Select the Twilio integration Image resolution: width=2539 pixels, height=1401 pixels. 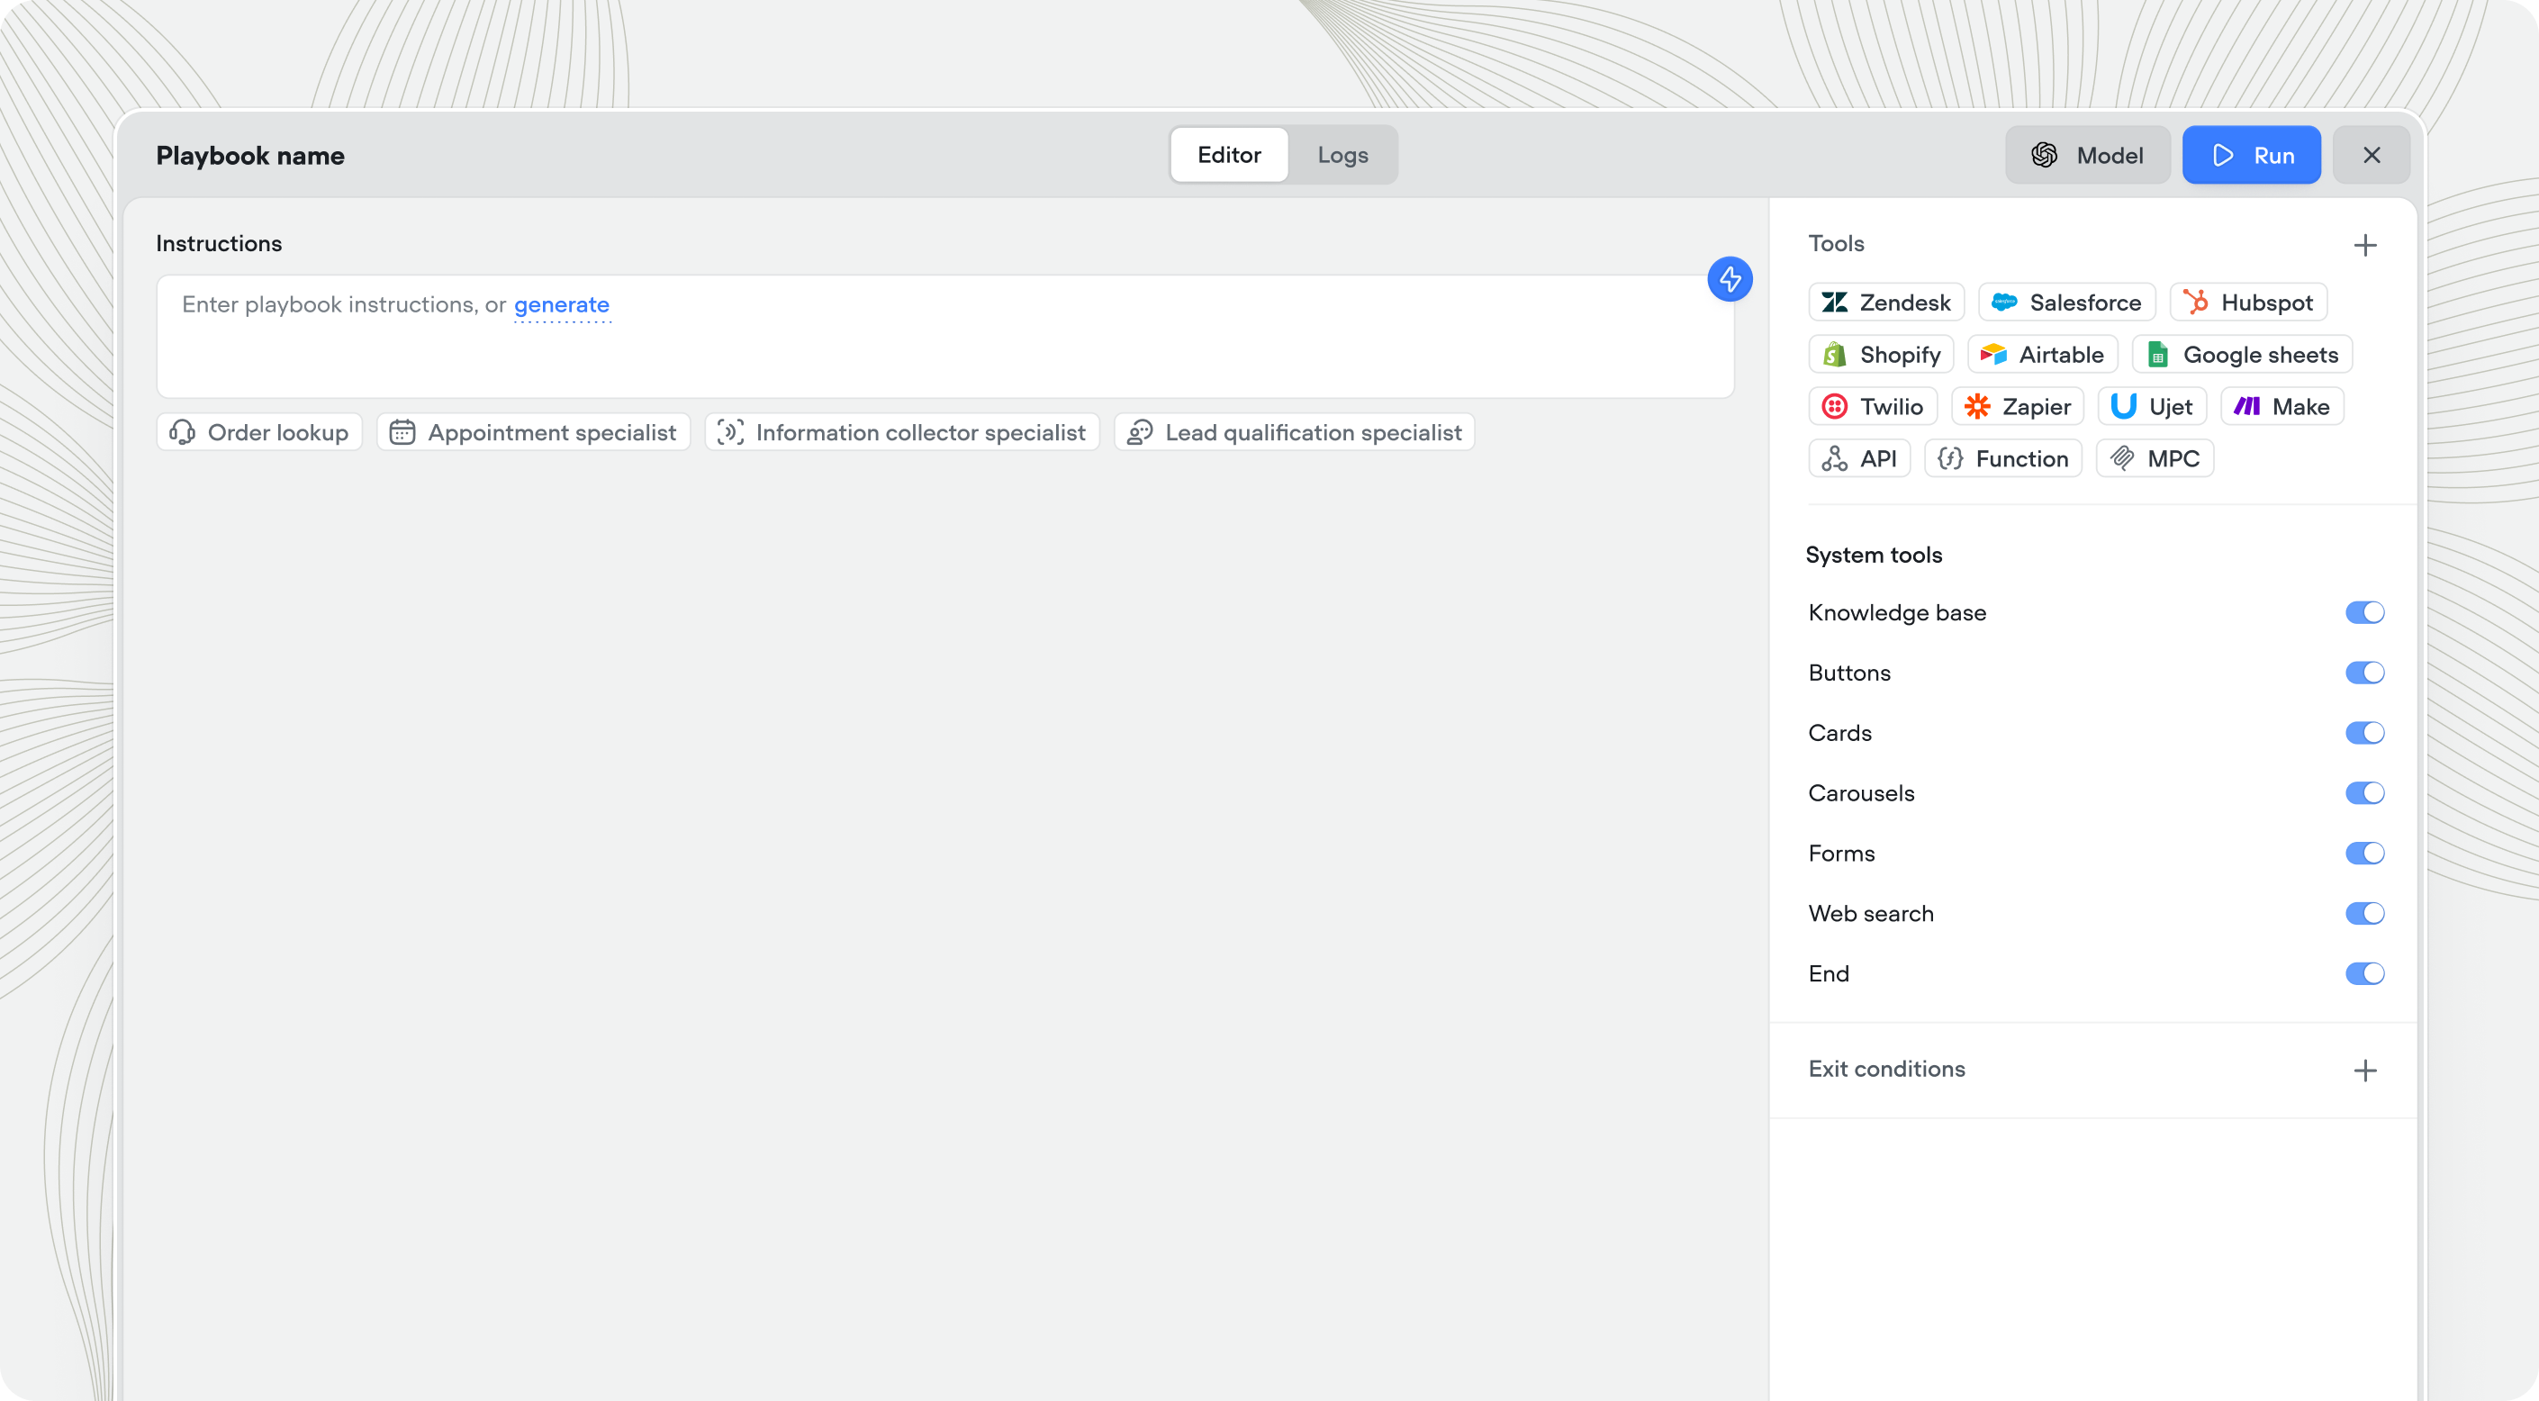[x=1872, y=406]
